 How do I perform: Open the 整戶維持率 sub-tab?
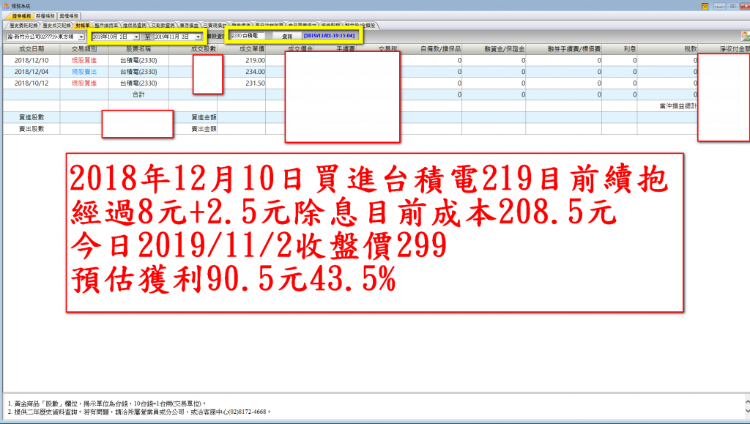coord(106,26)
